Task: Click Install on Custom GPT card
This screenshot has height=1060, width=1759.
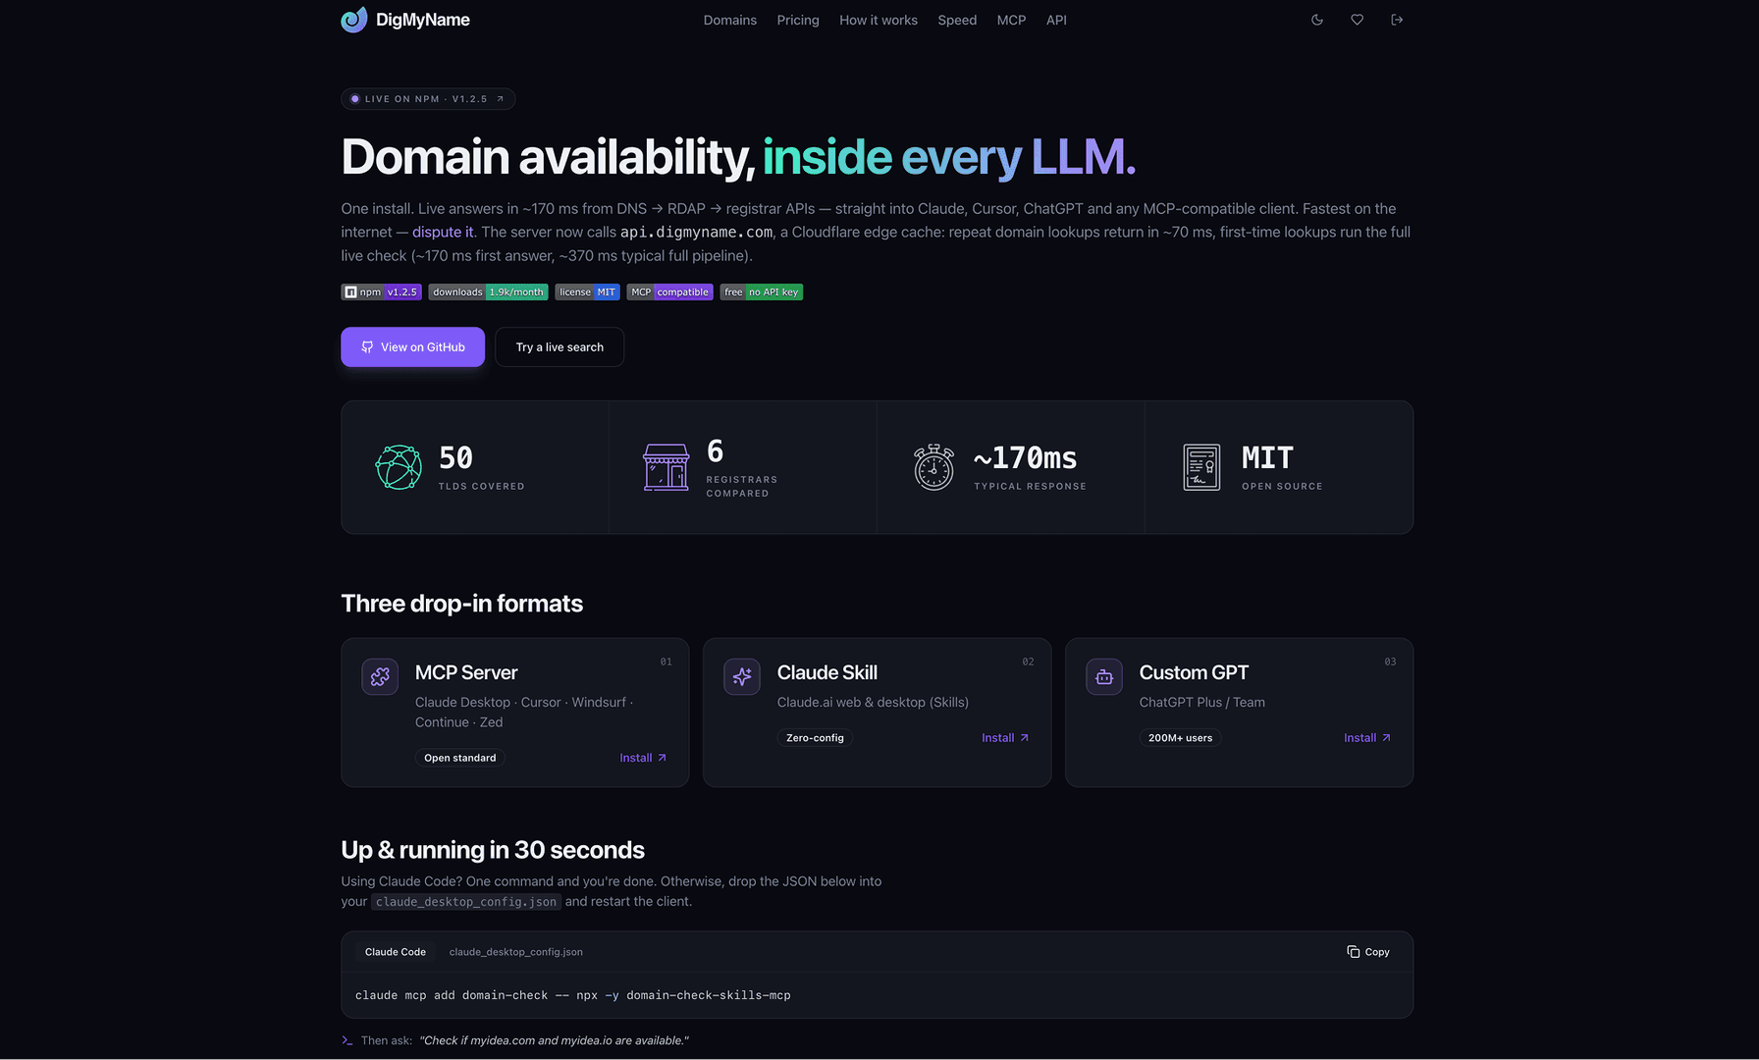Action: pyautogui.click(x=1367, y=738)
